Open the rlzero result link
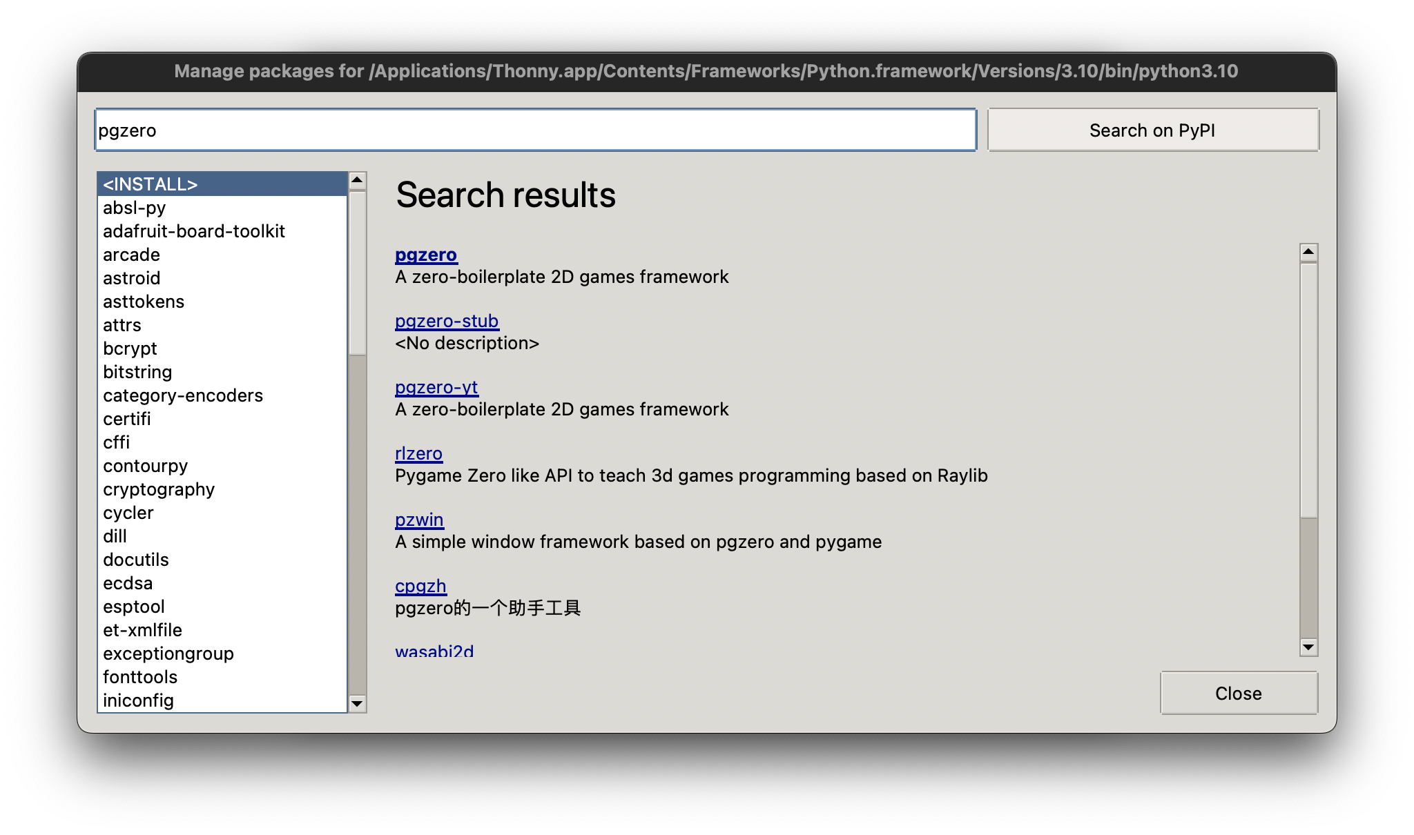The image size is (1414, 835). coord(418,453)
